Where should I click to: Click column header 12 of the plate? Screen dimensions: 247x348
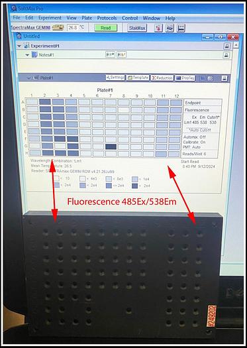(177, 96)
